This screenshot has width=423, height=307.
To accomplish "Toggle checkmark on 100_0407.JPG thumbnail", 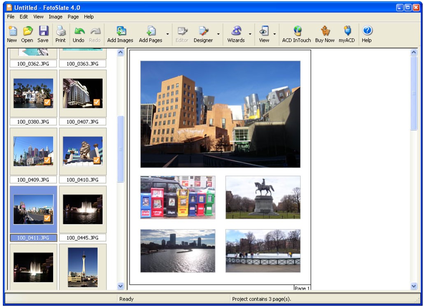I will (97, 102).
